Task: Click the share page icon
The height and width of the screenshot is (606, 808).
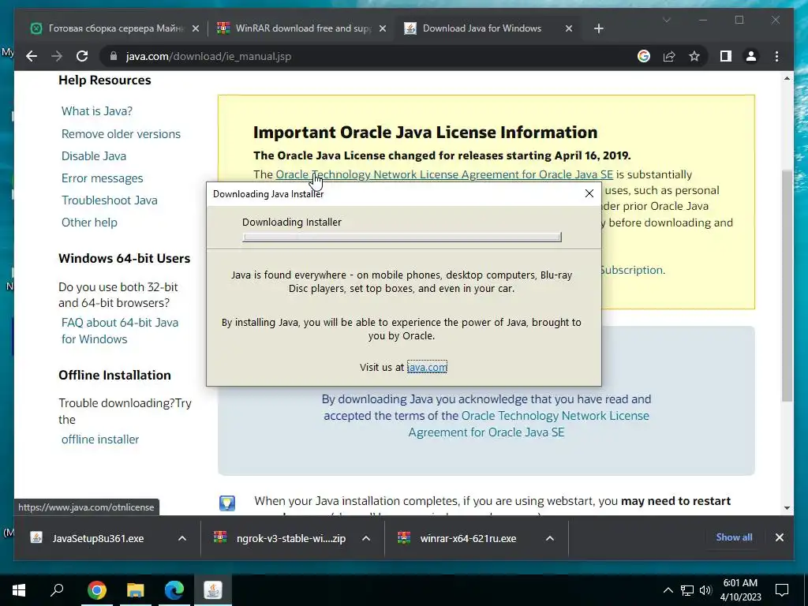Action: pyautogui.click(x=669, y=56)
